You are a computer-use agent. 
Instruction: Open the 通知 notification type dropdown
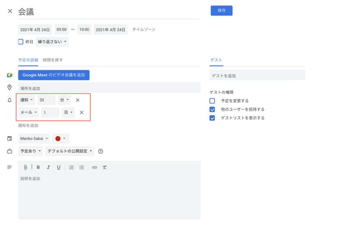click(x=26, y=100)
